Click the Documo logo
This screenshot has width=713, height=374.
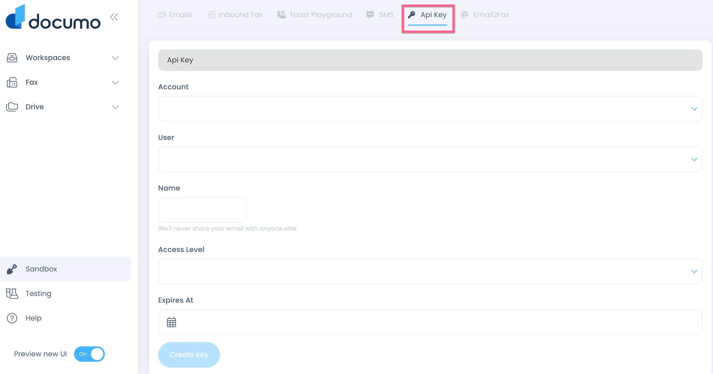[x=53, y=18]
